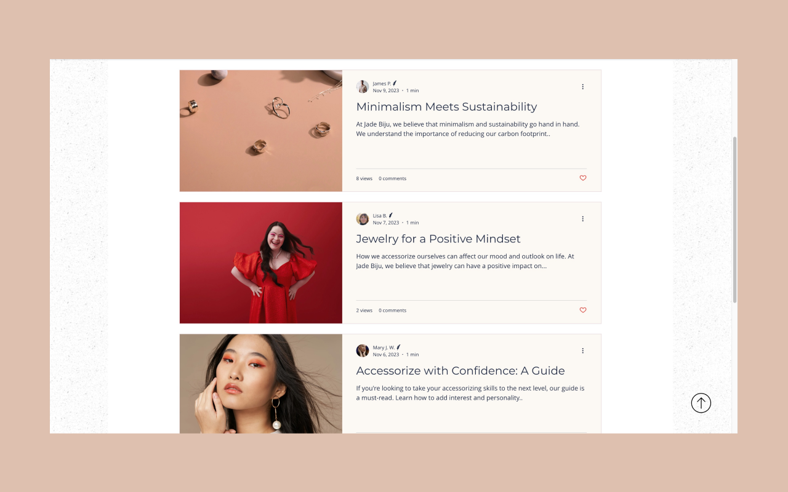This screenshot has height=492, width=788.
Task: Click the page vertical scrollbar thumb
Action: click(734, 220)
